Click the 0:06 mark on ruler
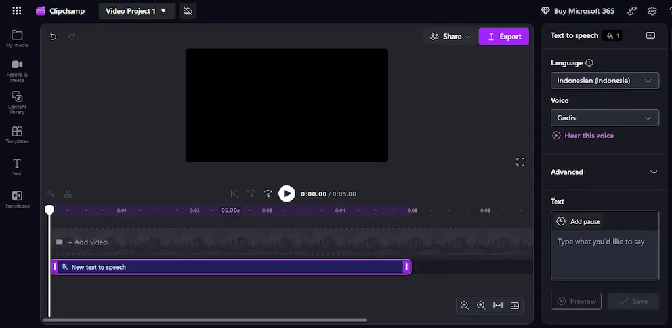Viewport: 672px width, 328px height. click(485, 210)
